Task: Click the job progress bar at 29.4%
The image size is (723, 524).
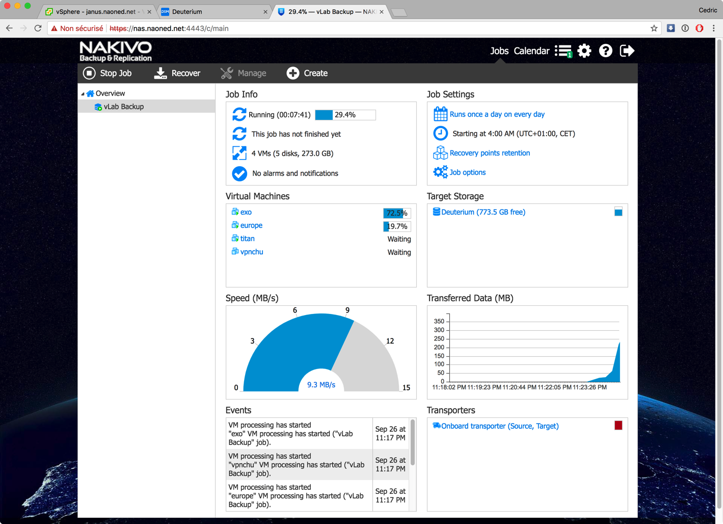Action: pos(345,115)
